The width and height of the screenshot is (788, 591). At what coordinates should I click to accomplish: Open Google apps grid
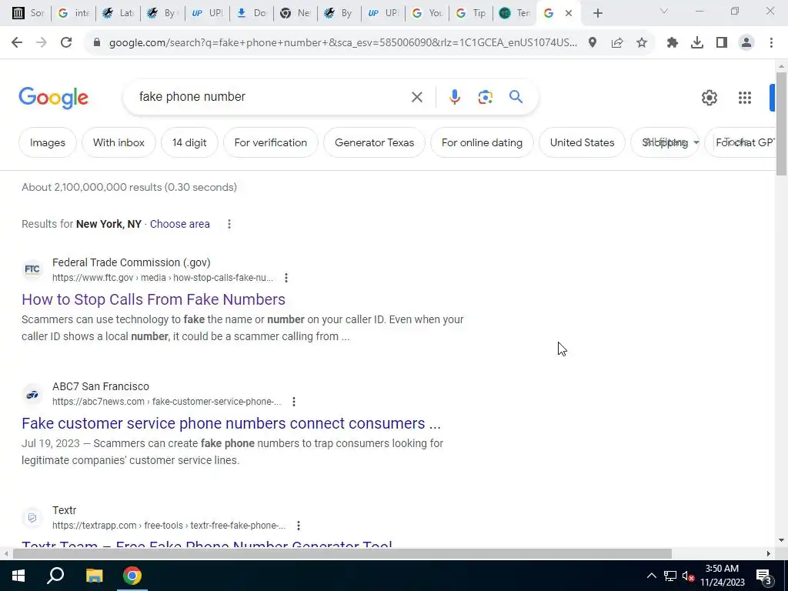pyautogui.click(x=745, y=98)
